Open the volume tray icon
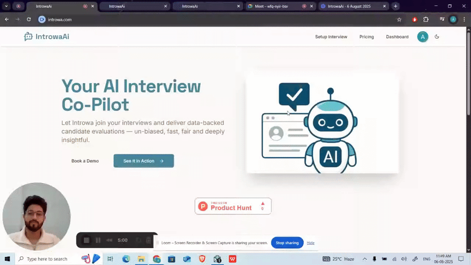 click(x=404, y=259)
